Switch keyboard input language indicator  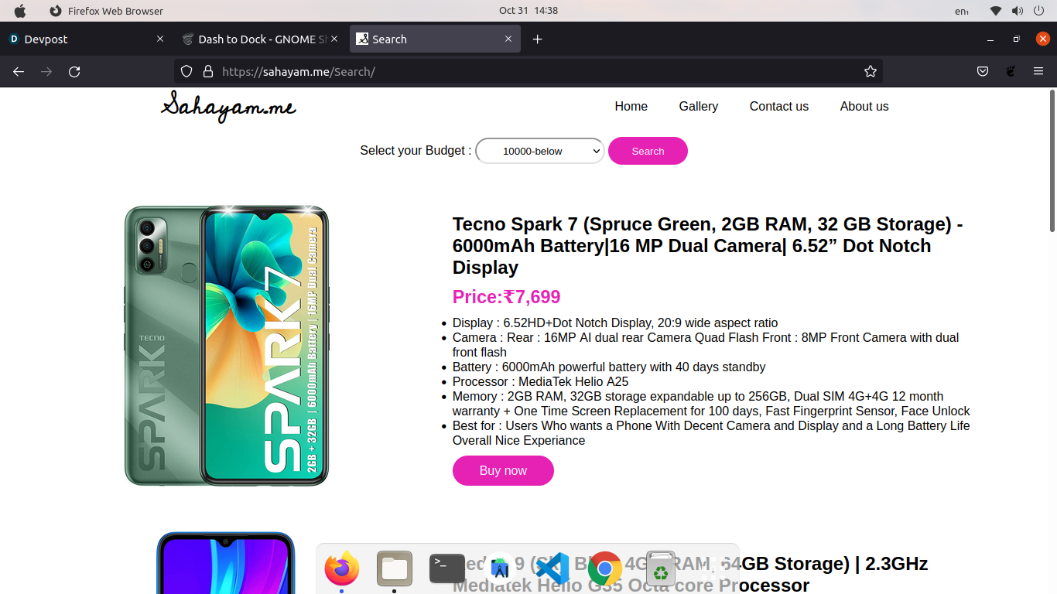point(962,11)
